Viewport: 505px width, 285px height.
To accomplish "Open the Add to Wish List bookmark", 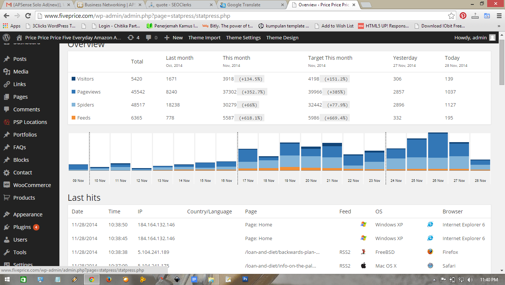I will 337,26.
